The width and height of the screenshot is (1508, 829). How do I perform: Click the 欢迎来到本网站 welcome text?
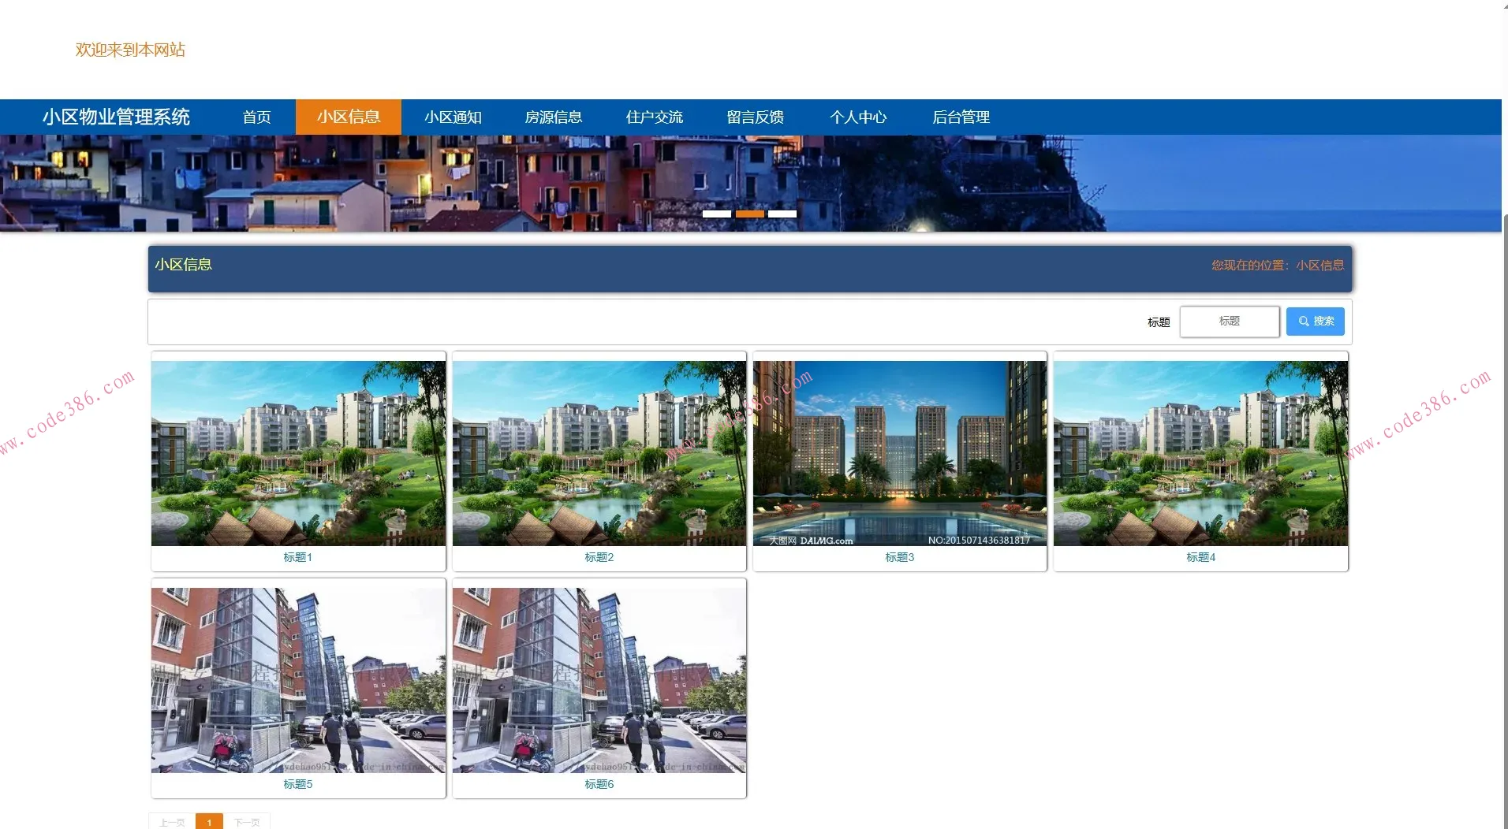(130, 50)
